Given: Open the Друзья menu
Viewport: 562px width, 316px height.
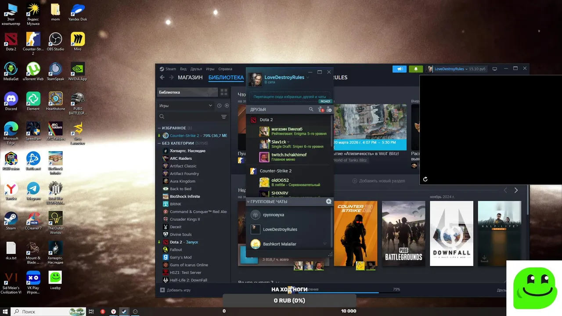Looking at the screenshot, I should pyautogui.click(x=196, y=69).
